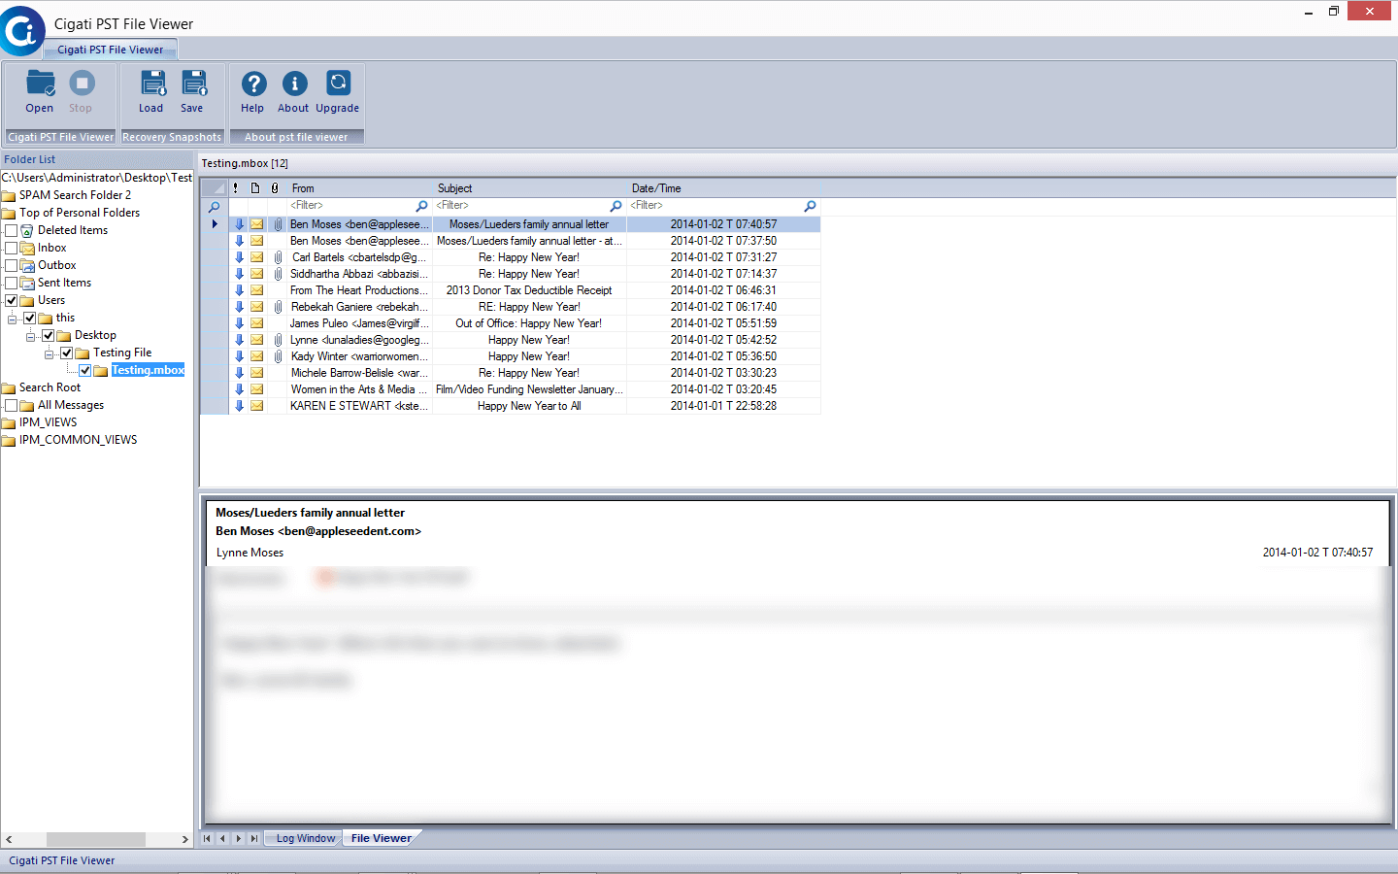This screenshot has width=1398, height=874.
Task: Switch to the File Viewer bottom tab
Action: coord(382,838)
